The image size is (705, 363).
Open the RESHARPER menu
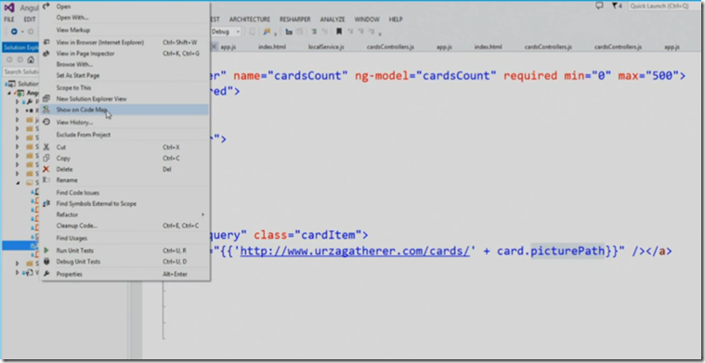pyautogui.click(x=295, y=19)
